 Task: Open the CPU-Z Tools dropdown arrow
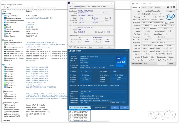[x=95, y=47]
